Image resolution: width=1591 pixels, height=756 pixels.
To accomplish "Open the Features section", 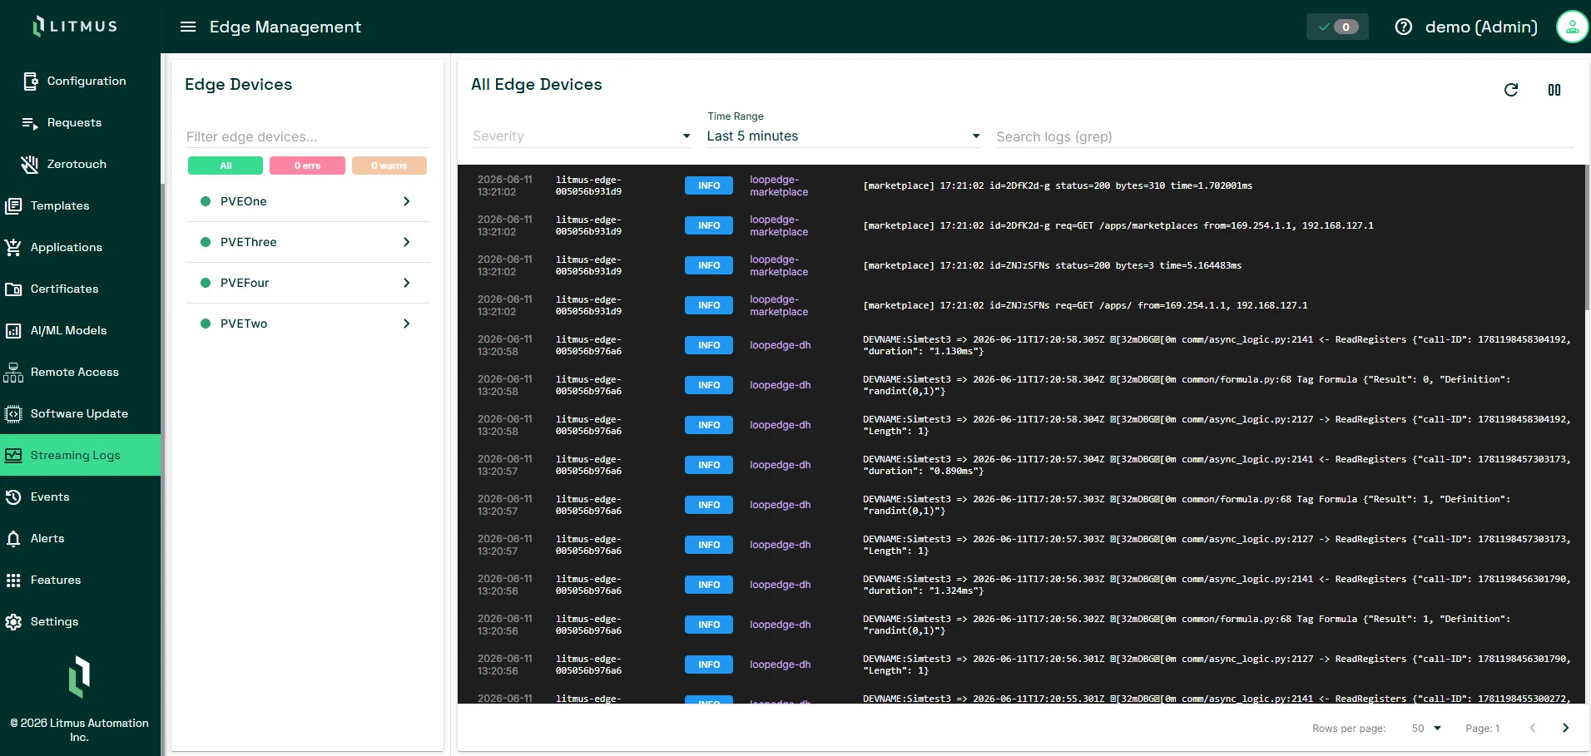I will coord(56,580).
